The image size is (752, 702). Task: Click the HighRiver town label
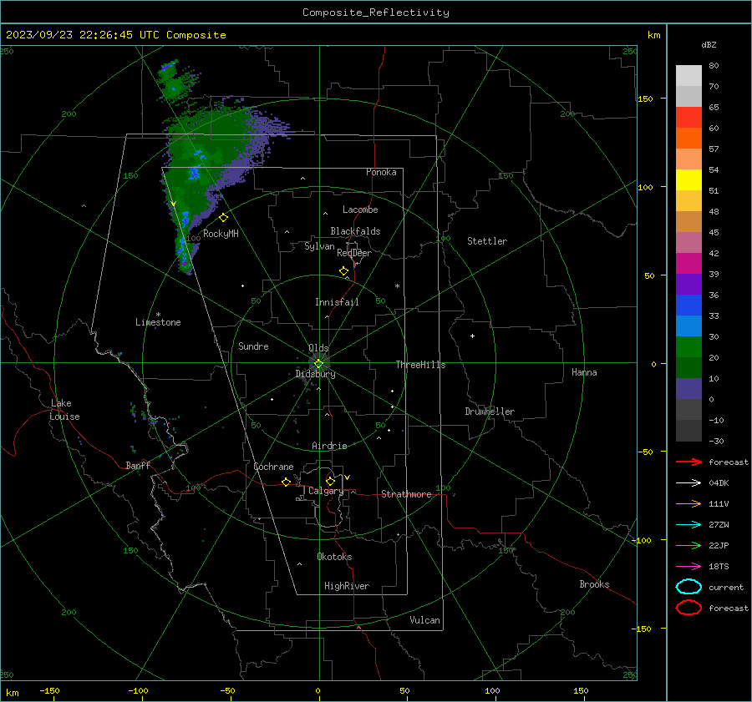pyautogui.click(x=347, y=586)
